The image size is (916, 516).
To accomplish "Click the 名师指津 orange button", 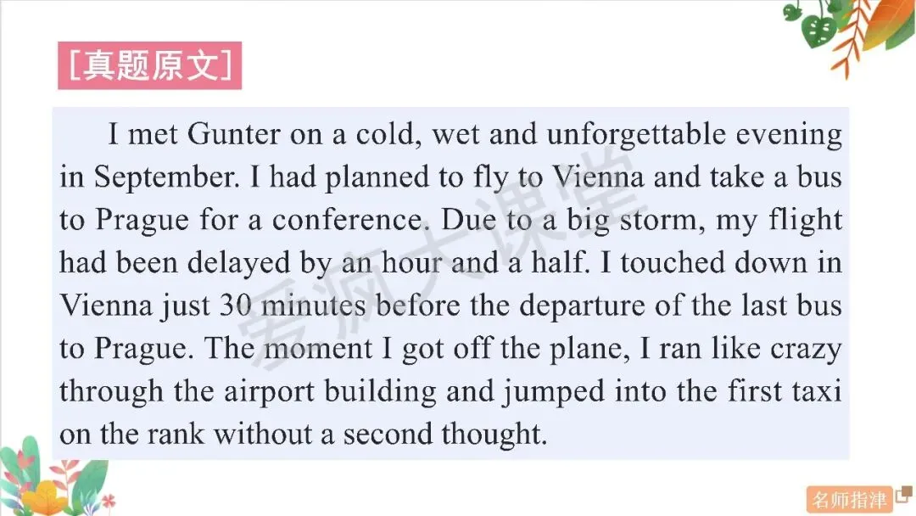I will pyautogui.click(x=849, y=500).
